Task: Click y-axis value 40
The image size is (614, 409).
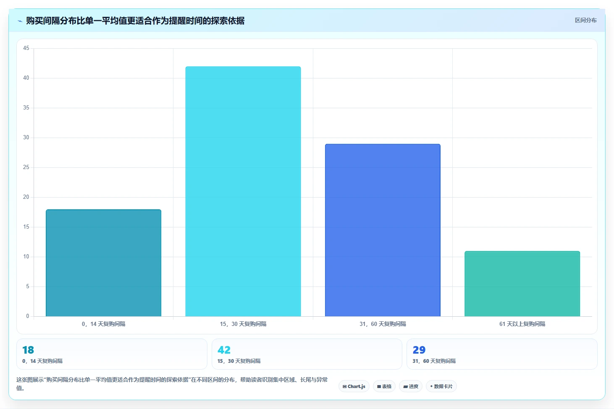Action: point(26,78)
